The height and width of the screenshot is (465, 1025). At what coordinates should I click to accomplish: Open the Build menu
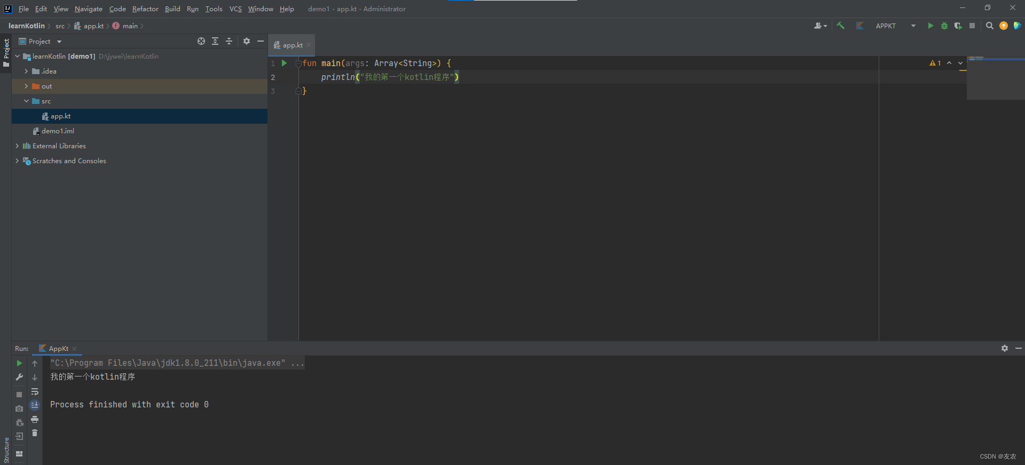(x=172, y=9)
